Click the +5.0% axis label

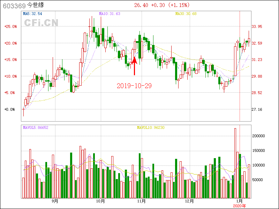coord(9,93)
